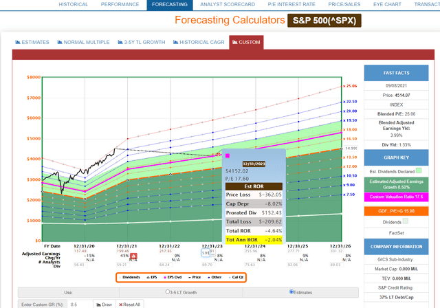
Task: Toggle Cal Qt in the chart legend
Action: click(x=236, y=277)
